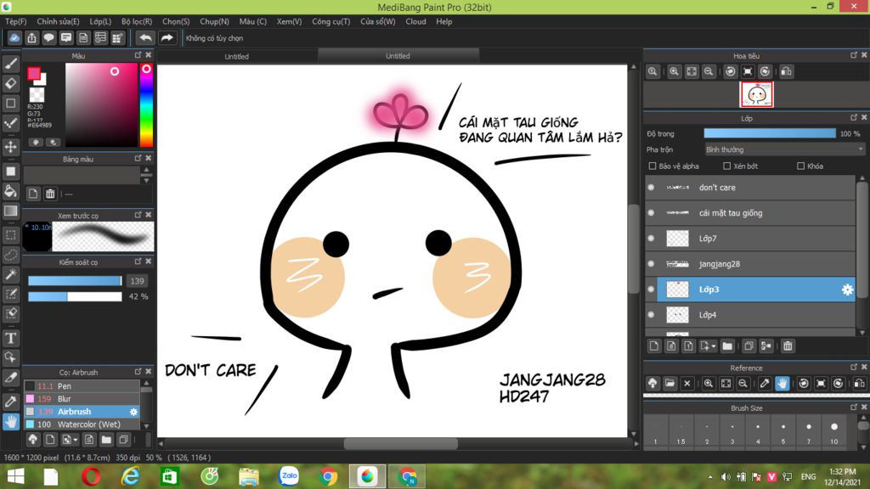Delete the selected layer with the trash icon

[788, 346]
